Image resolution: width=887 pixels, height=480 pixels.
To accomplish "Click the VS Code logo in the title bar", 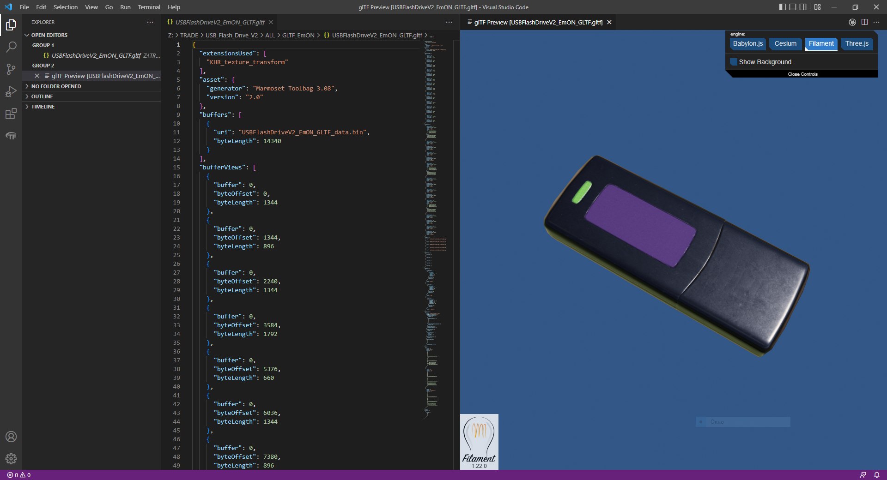I will pyautogui.click(x=8, y=7).
